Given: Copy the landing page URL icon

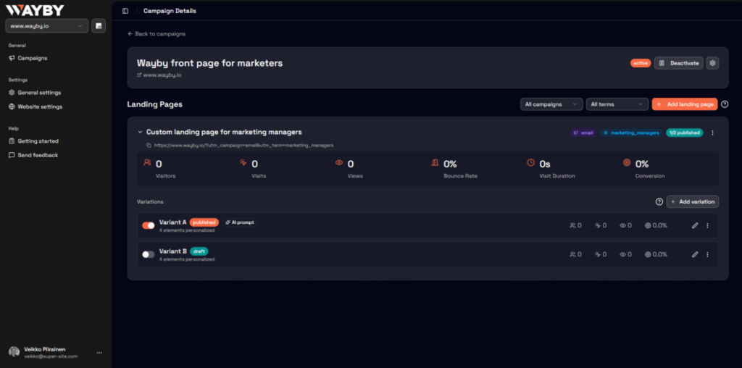Looking at the screenshot, I should point(149,145).
